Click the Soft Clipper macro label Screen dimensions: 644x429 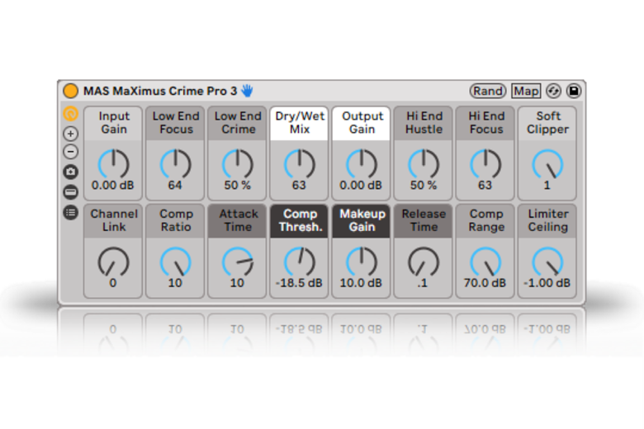click(x=547, y=123)
